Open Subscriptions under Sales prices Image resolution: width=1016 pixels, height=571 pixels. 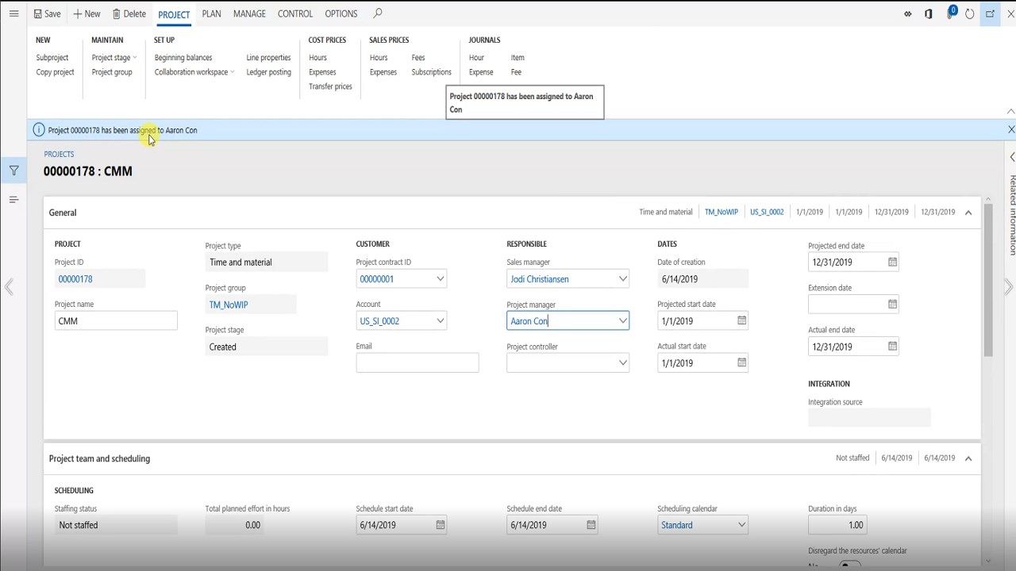431,72
